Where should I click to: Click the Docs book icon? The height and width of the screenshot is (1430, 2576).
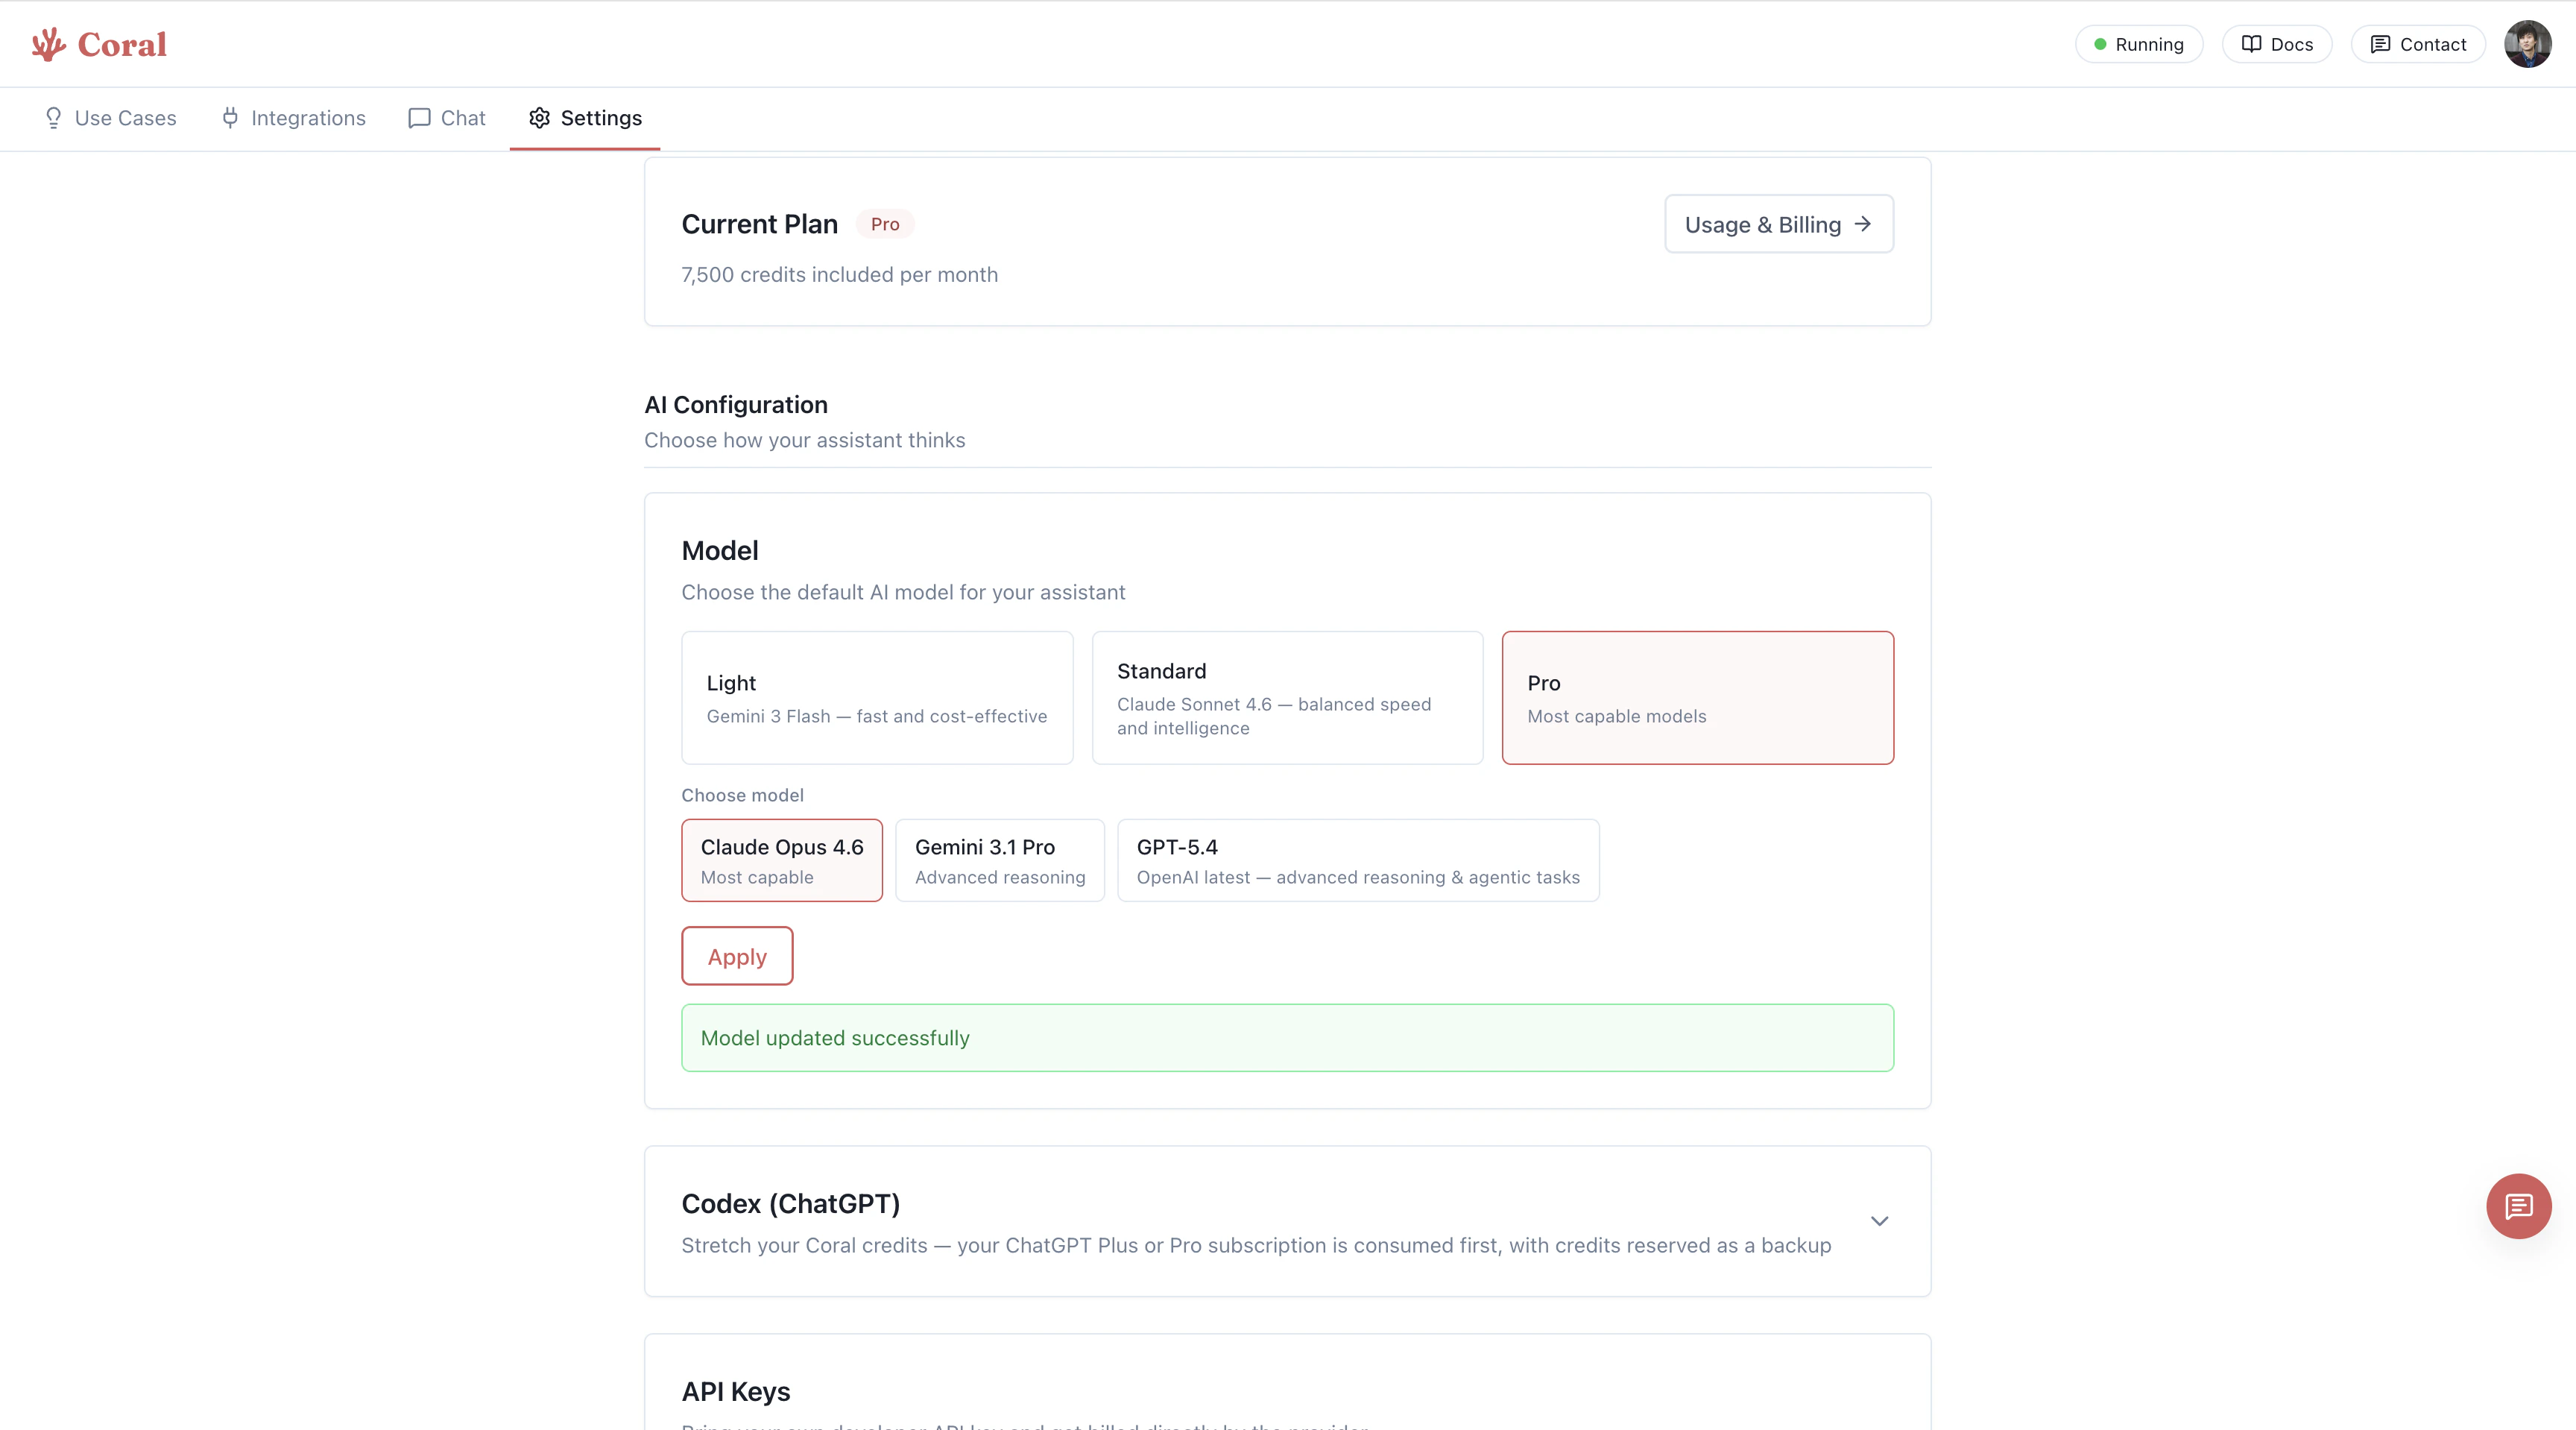pyautogui.click(x=2250, y=43)
